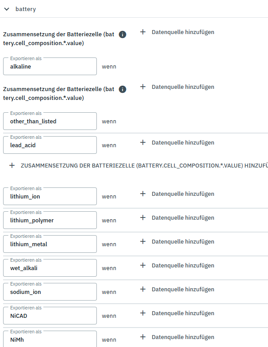Click info icon beside first Zusammensetzung der Batteriezelle
The height and width of the screenshot is (347, 268).
tap(123, 34)
